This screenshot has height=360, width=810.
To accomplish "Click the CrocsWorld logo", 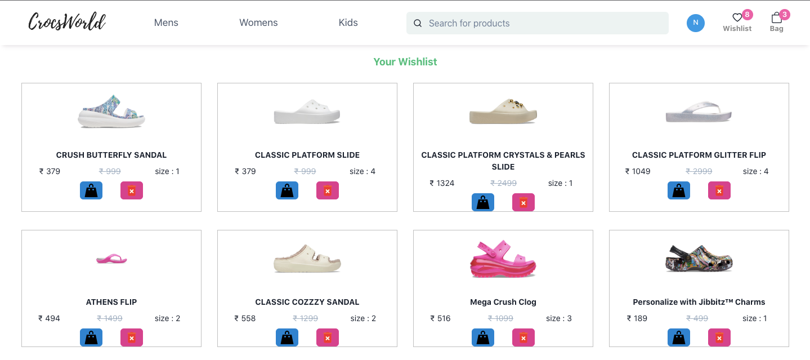I will click(x=67, y=21).
